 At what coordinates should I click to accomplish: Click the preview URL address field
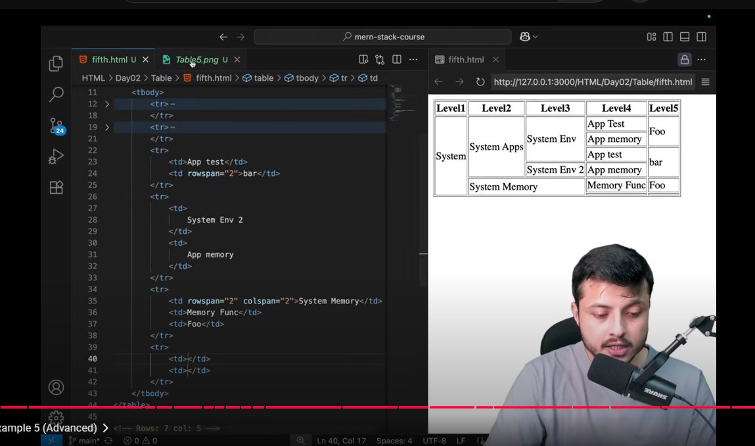tap(593, 81)
